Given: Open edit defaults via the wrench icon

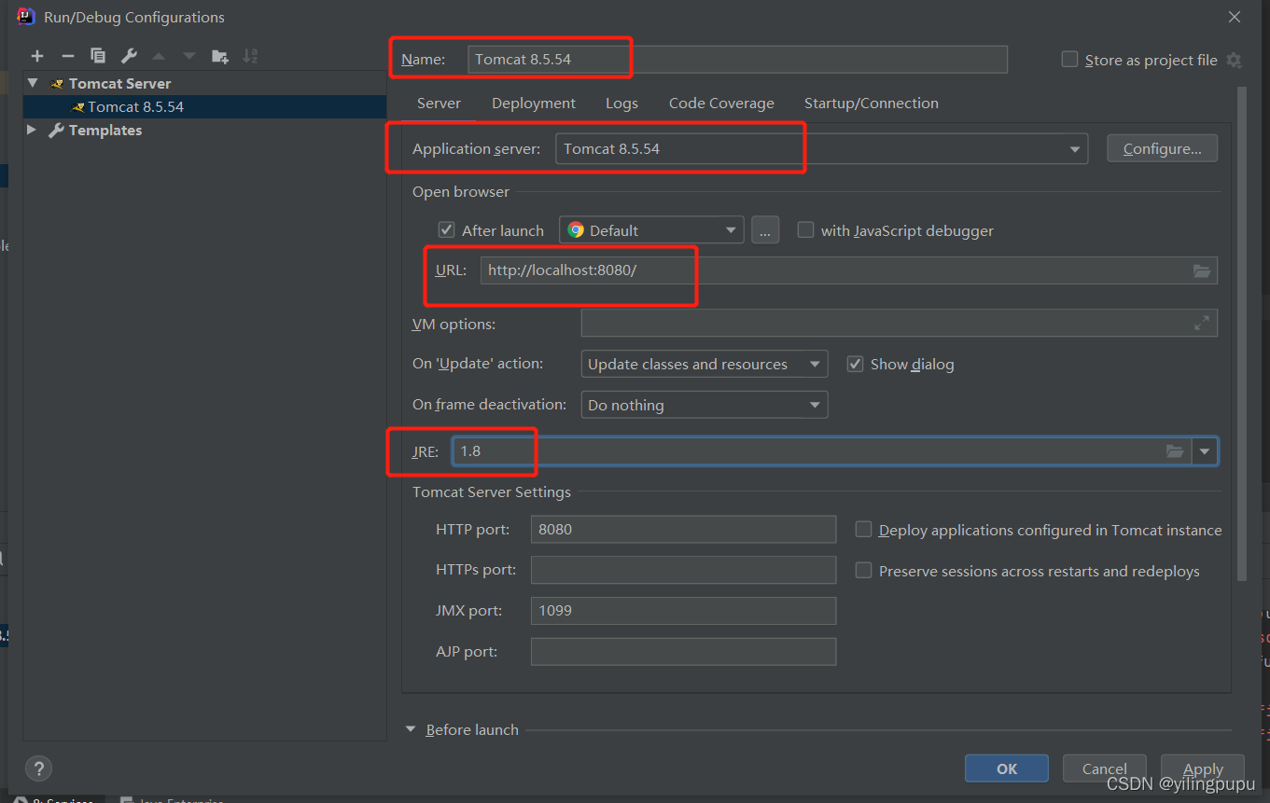Looking at the screenshot, I should (x=129, y=56).
